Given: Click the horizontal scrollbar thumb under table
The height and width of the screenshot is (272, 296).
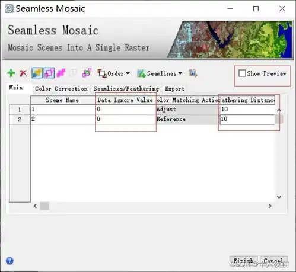Looking at the screenshot, I should pyautogui.click(x=44, y=206).
